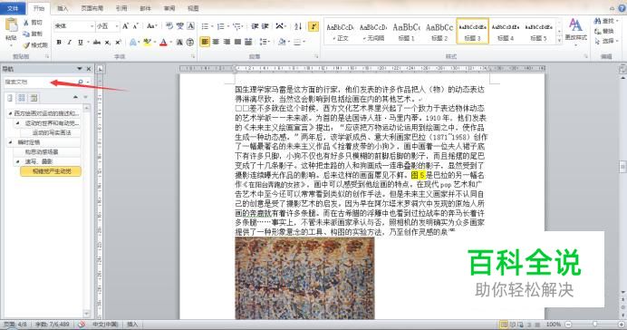Viewport: 627px width, 330px height.
Task: Apply the Heading 1 style from gallery
Action: pyautogui.click(x=406, y=32)
